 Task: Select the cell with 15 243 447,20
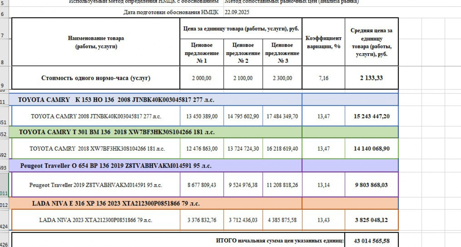[371, 116]
